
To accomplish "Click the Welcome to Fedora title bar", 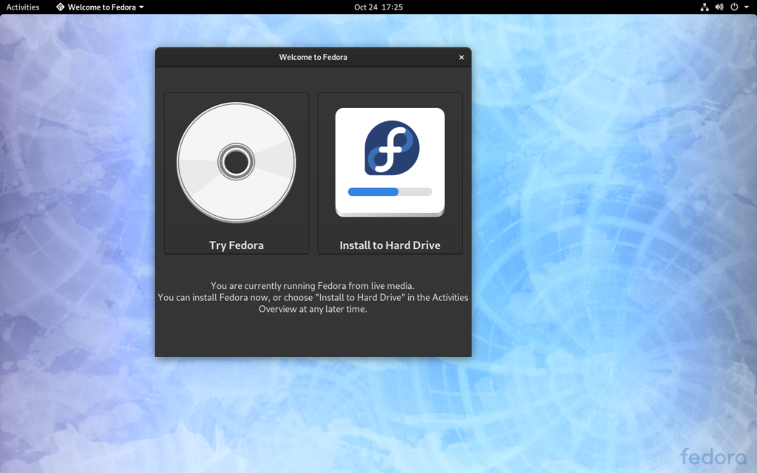I will coord(313,57).
